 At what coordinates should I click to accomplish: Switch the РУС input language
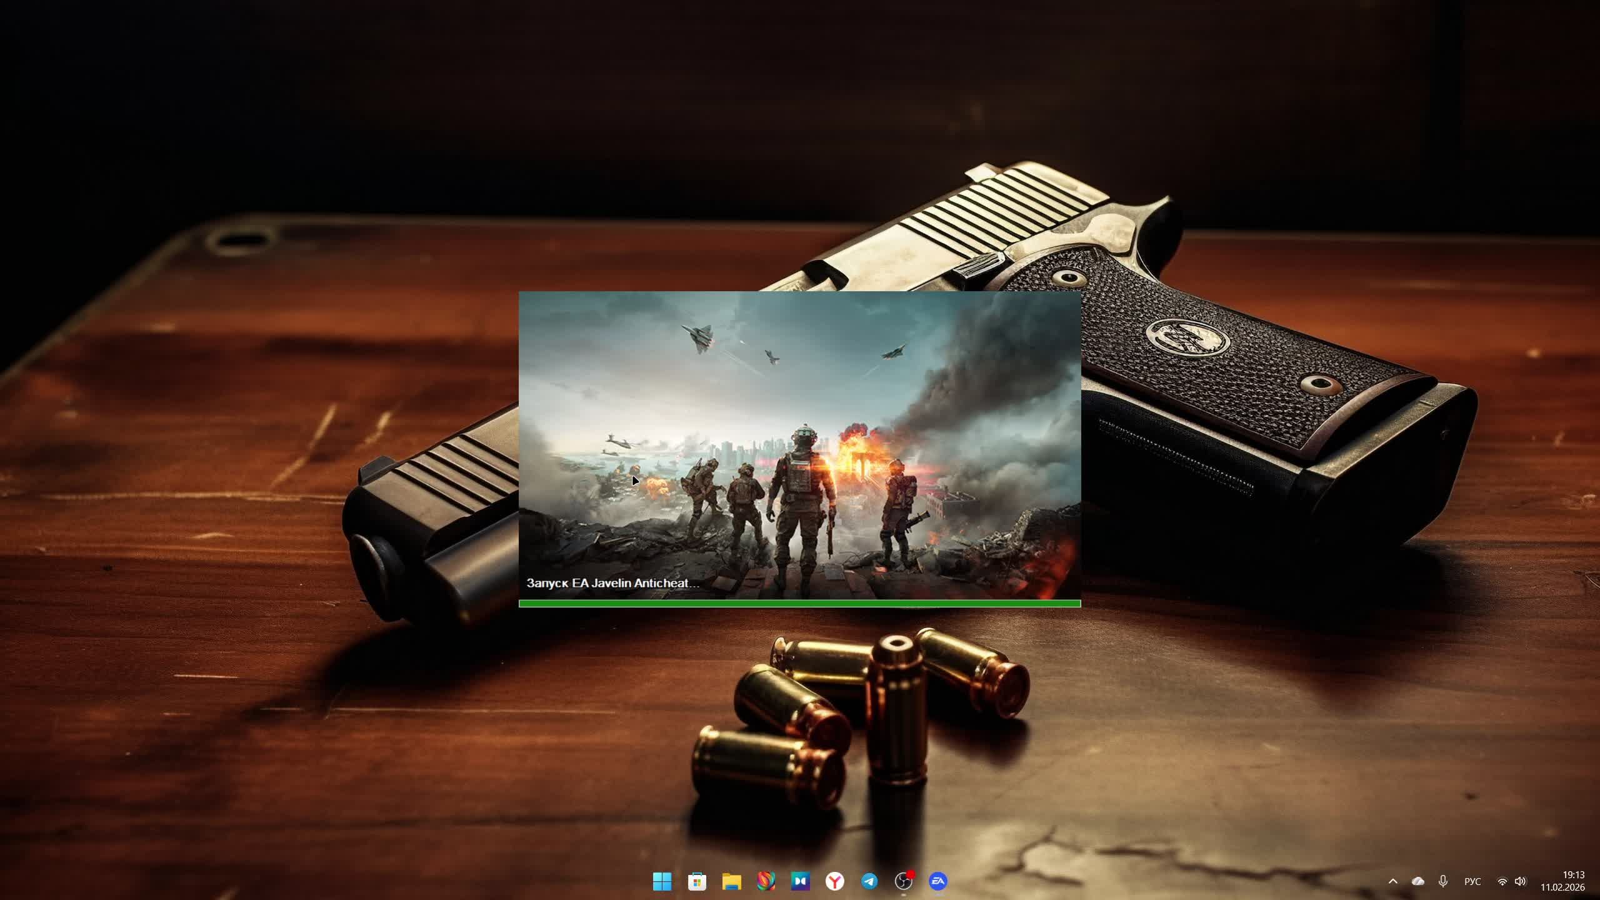pyautogui.click(x=1472, y=881)
